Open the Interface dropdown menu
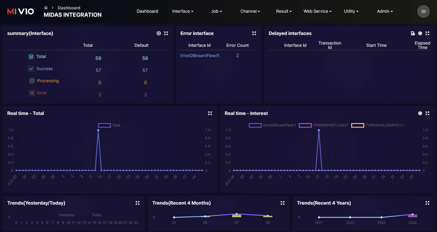Image resolution: width=437 pixels, height=232 pixels. 182,11
